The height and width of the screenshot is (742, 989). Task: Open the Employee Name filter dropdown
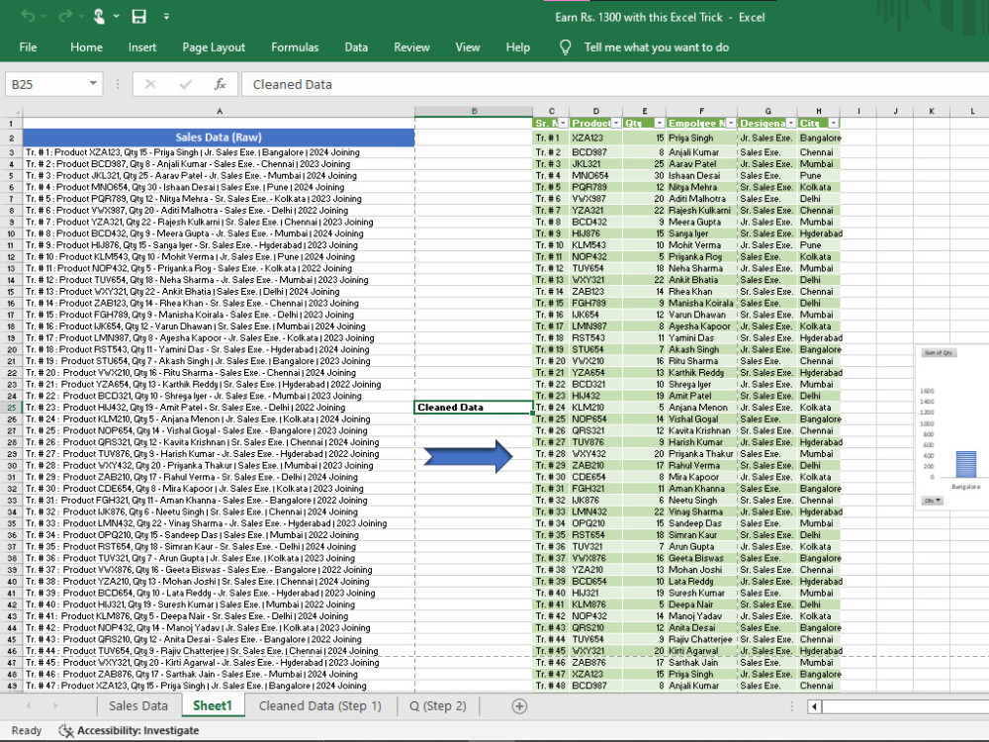pyautogui.click(x=731, y=123)
